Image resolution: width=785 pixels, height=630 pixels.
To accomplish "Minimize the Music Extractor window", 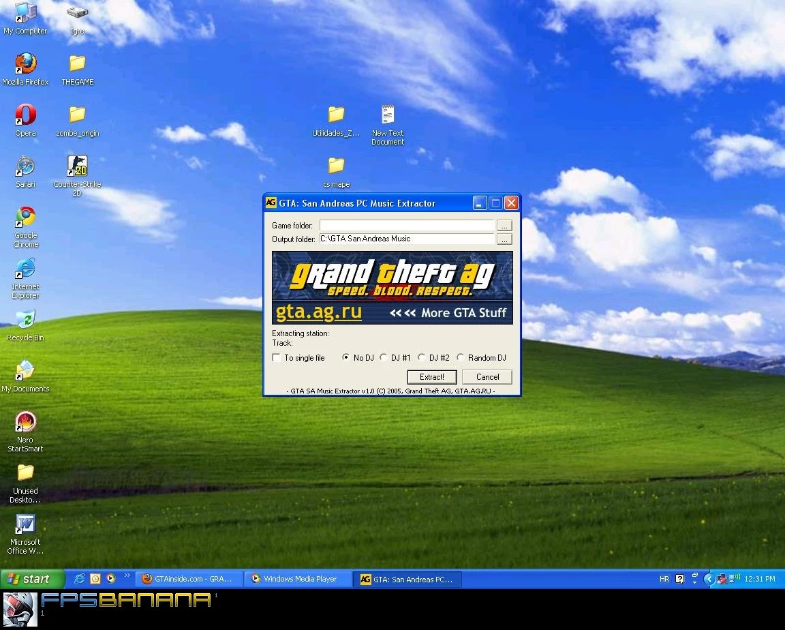I will pyautogui.click(x=479, y=202).
